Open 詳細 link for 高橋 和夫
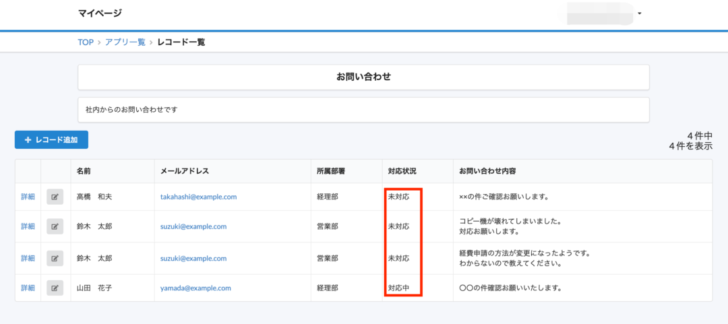This screenshot has height=324, width=728. [x=28, y=197]
